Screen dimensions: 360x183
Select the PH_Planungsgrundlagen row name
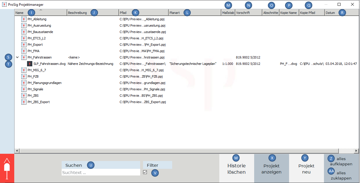(44, 83)
